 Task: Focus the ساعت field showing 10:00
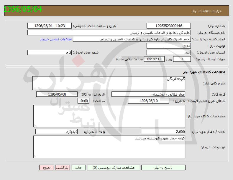coord(83,101)
